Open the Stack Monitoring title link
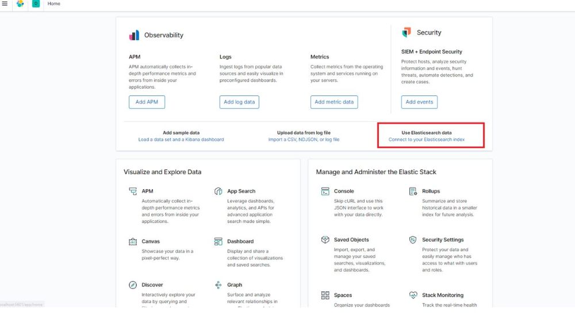 (x=443, y=295)
